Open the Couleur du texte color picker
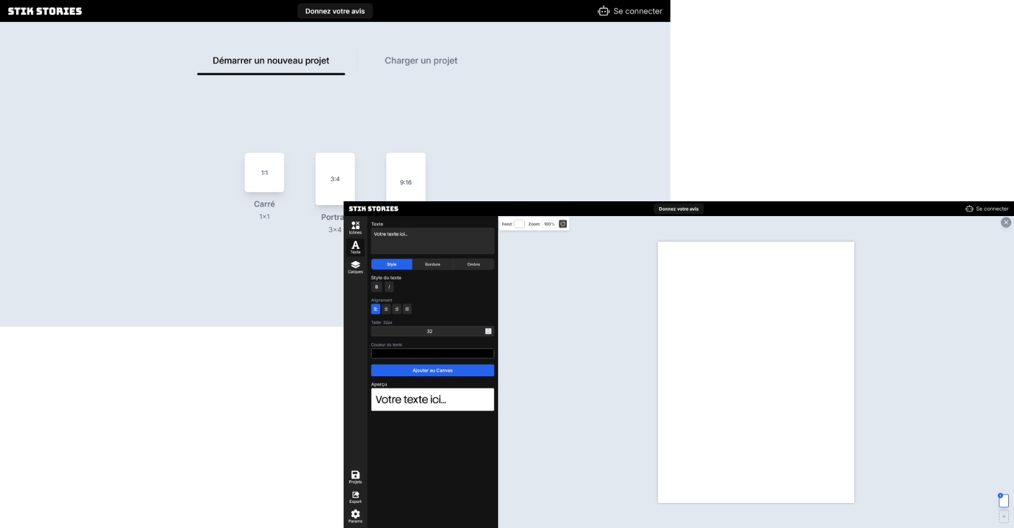 [432, 354]
